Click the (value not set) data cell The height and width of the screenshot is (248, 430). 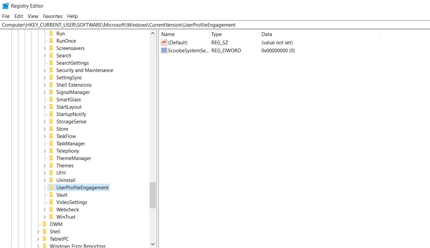point(277,42)
